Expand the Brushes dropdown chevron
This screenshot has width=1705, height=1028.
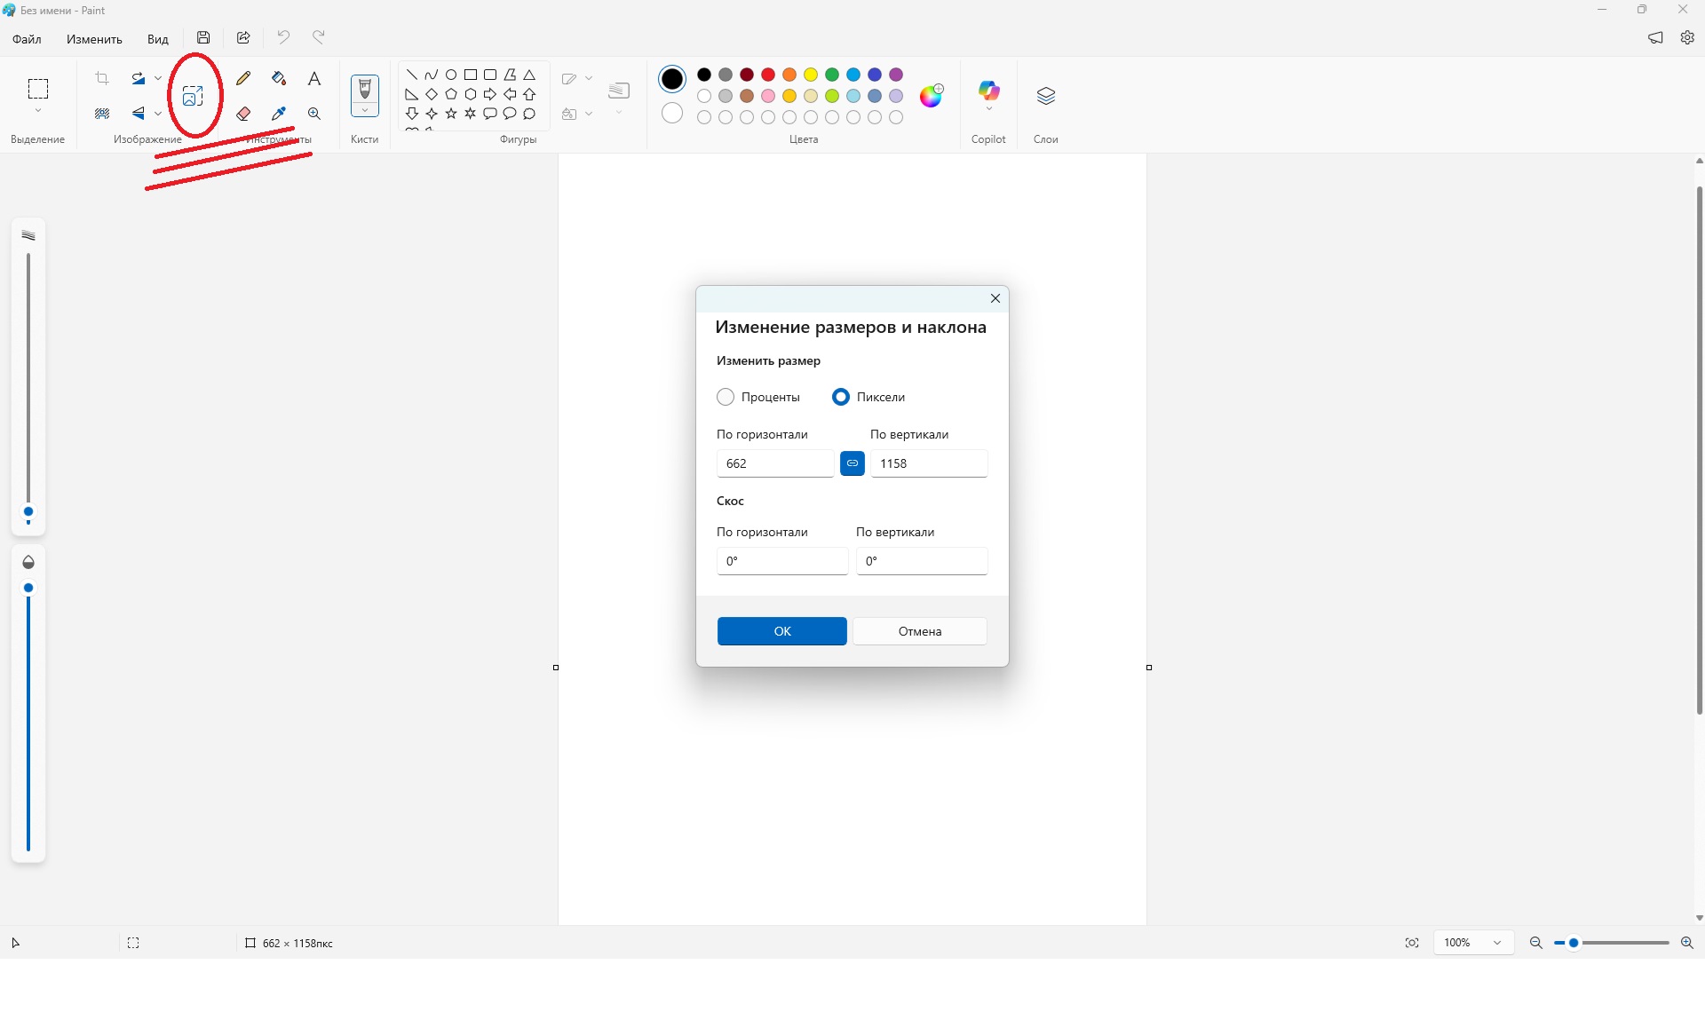click(365, 110)
